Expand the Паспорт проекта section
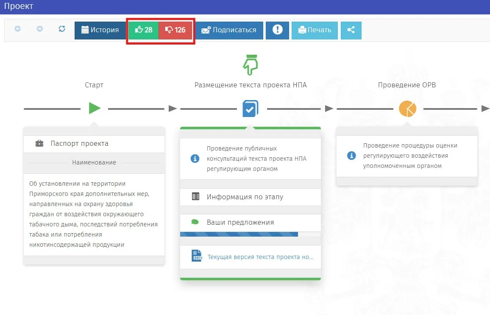This screenshot has width=490, height=315. coord(94,144)
